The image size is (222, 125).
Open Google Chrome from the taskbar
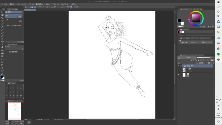218,49
